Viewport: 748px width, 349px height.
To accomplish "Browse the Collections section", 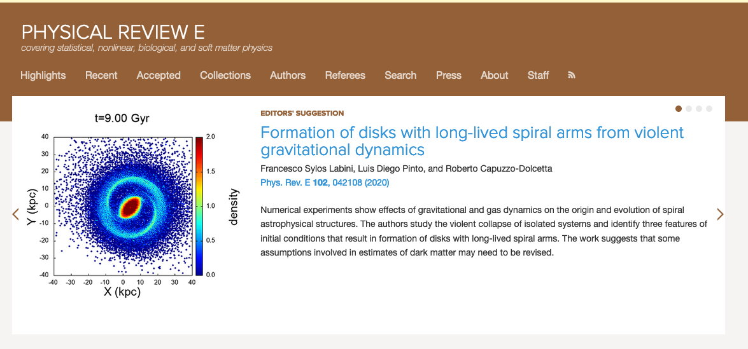I will pyautogui.click(x=225, y=75).
